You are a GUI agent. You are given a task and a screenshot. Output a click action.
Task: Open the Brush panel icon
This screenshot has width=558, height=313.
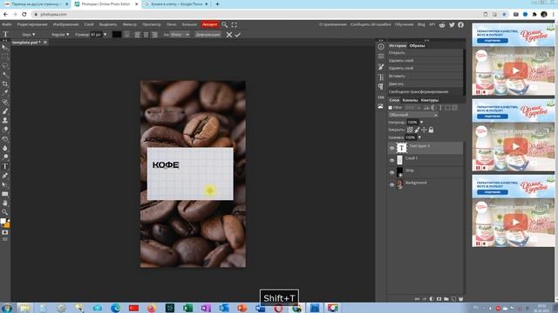(381, 67)
